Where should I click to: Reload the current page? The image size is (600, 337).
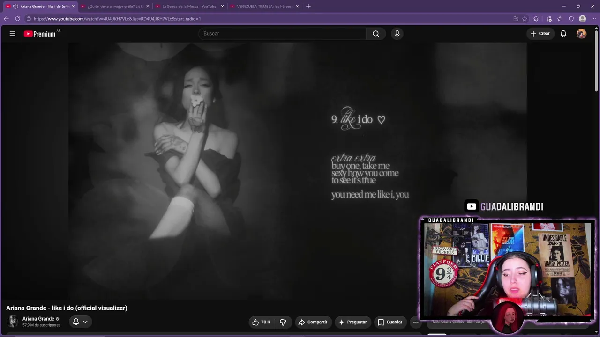17,19
